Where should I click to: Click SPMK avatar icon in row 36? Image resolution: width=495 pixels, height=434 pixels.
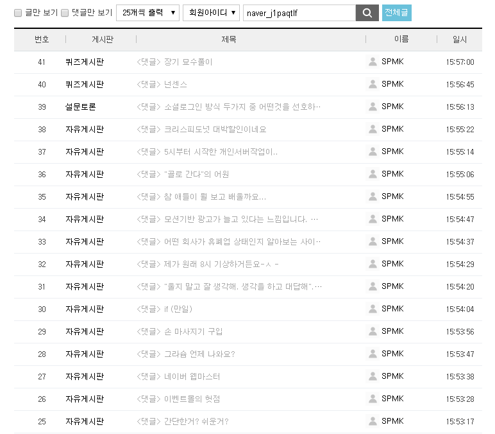(373, 174)
